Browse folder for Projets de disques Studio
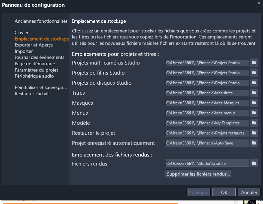 coord(254,83)
